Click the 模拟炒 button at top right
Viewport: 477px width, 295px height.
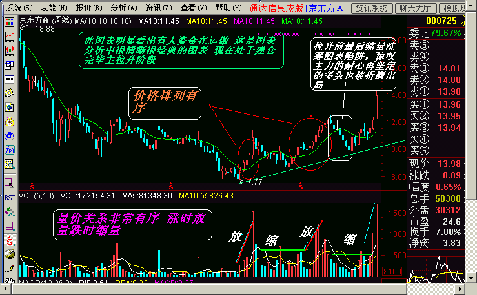(457, 8)
